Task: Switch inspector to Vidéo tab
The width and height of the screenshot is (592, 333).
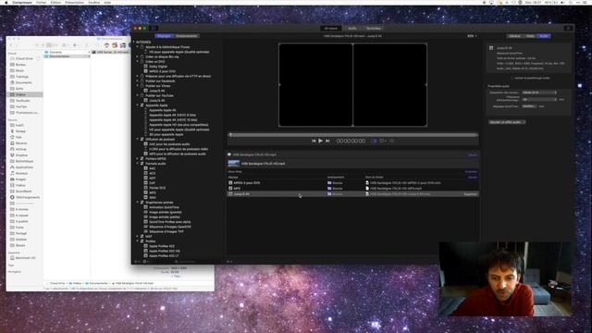Action: click(x=530, y=36)
